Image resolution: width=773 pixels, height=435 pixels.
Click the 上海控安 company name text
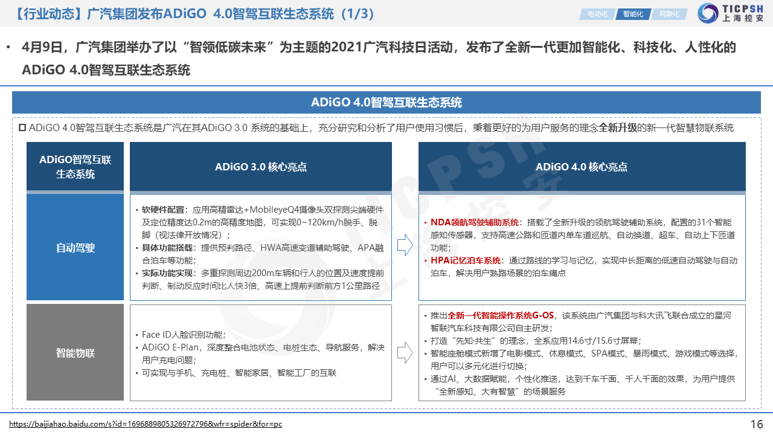(743, 19)
